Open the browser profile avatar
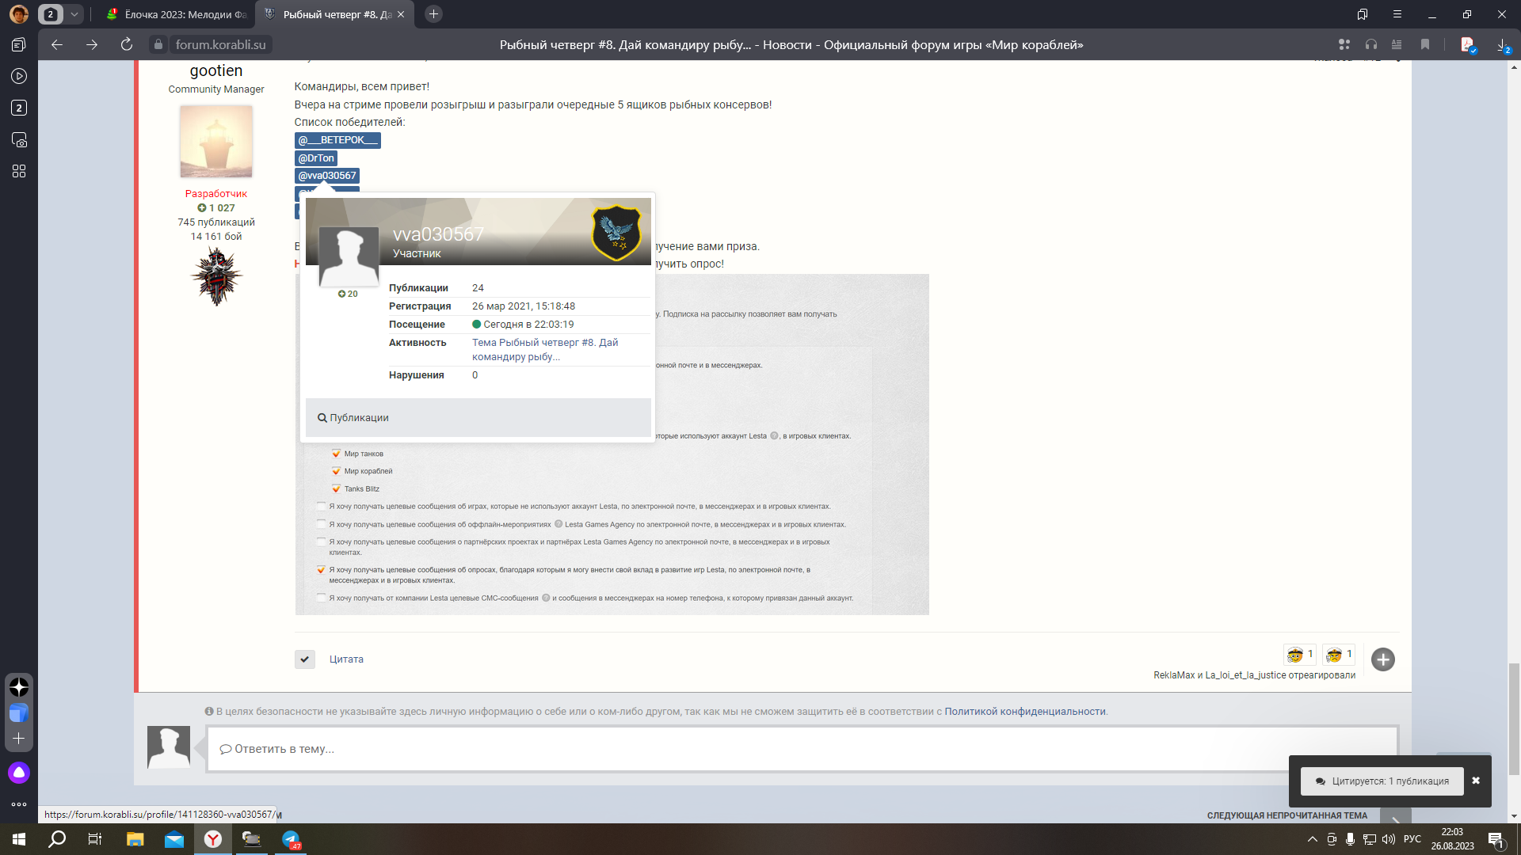 [x=19, y=14]
